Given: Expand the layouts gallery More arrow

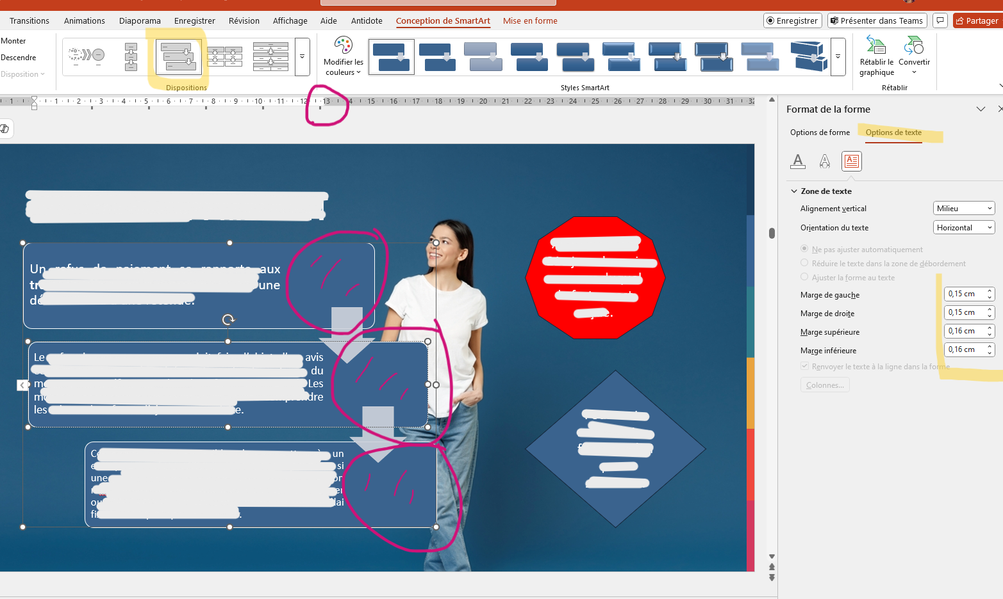Looking at the screenshot, I should click(x=303, y=57).
